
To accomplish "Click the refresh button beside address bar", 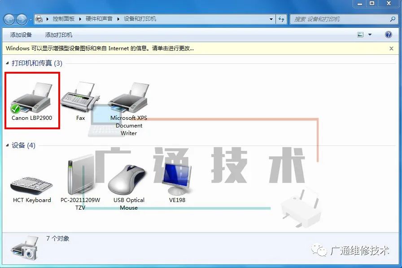I will pyautogui.click(x=281, y=19).
